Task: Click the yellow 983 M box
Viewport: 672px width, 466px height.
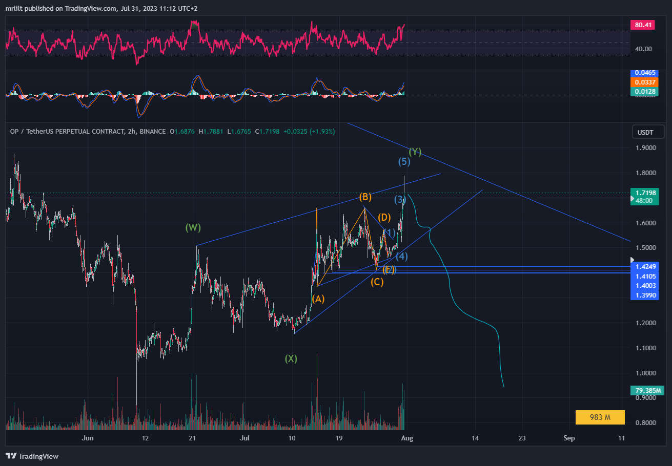Action: click(600, 417)
